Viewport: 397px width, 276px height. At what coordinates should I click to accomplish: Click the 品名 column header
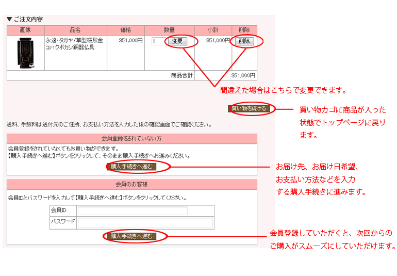click(x=75, y=30)
